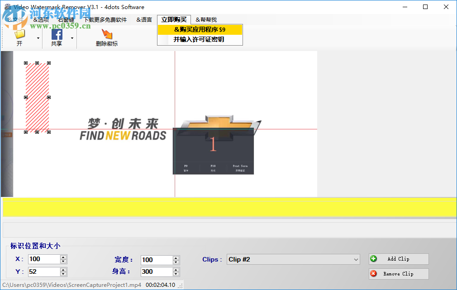Open the &选项 menu

pyautogui.click(x=41, y=19)
